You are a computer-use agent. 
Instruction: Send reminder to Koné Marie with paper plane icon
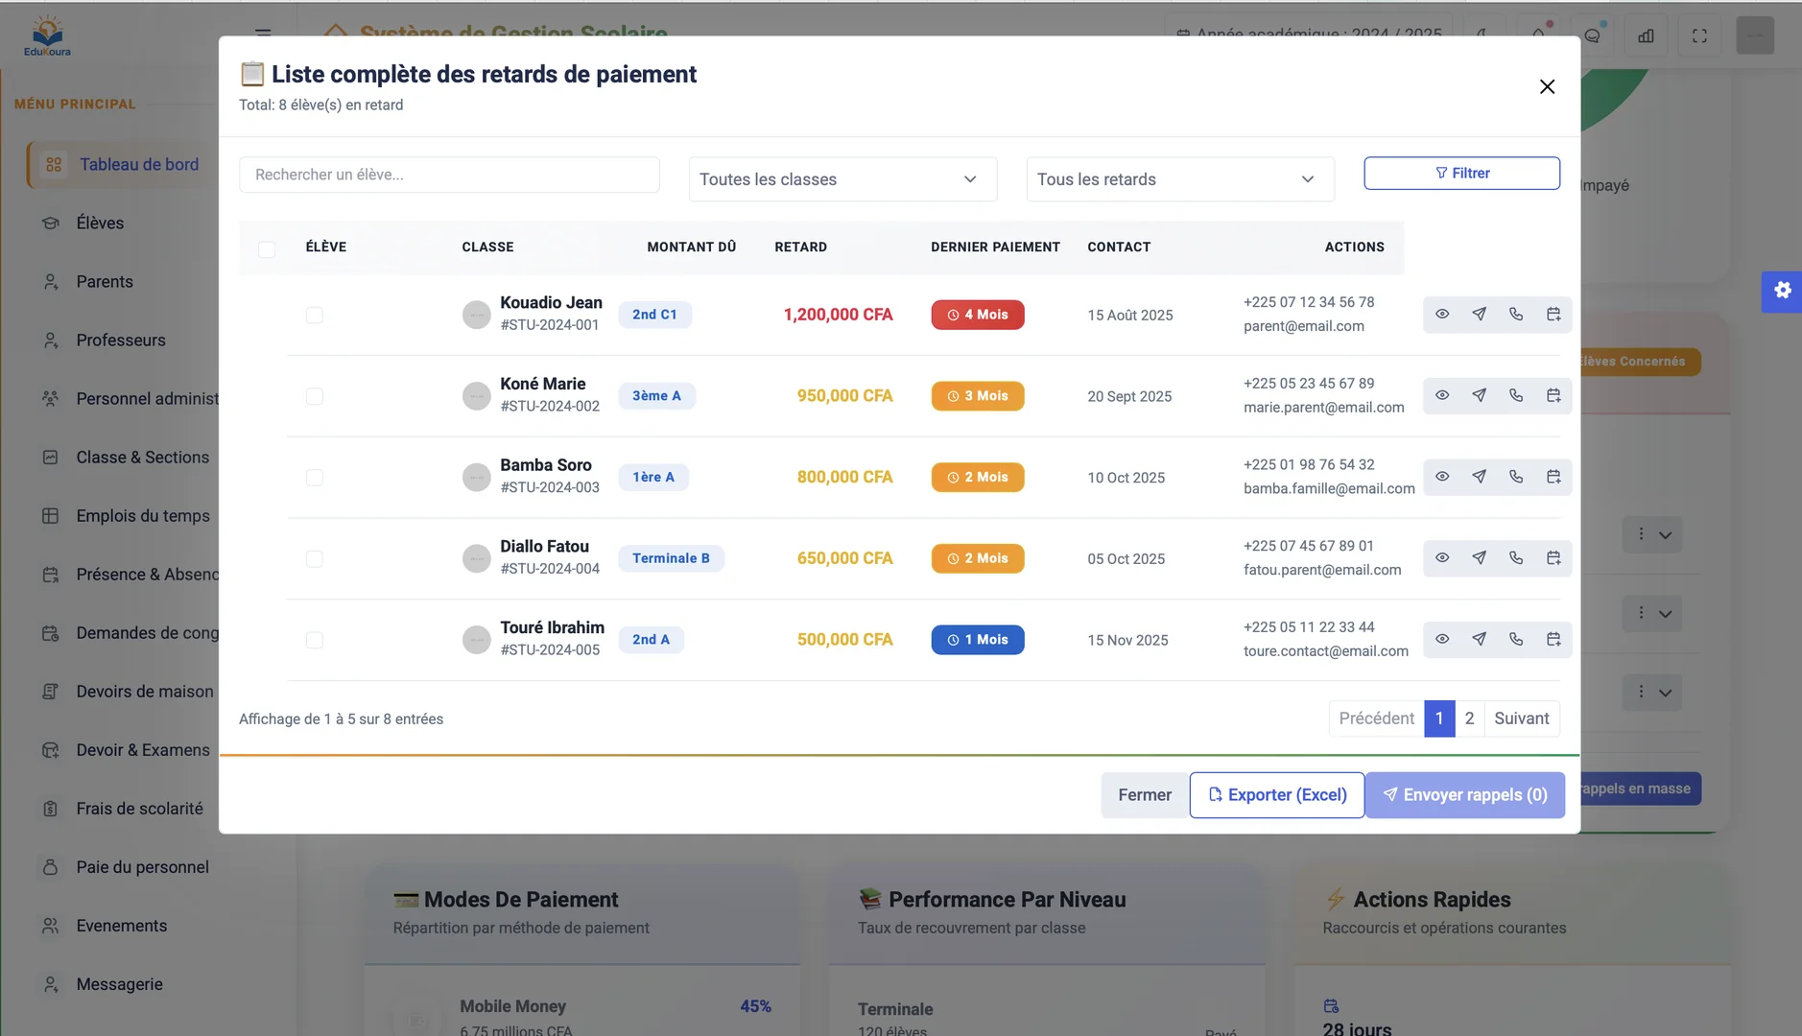[x=1481, y=395]
